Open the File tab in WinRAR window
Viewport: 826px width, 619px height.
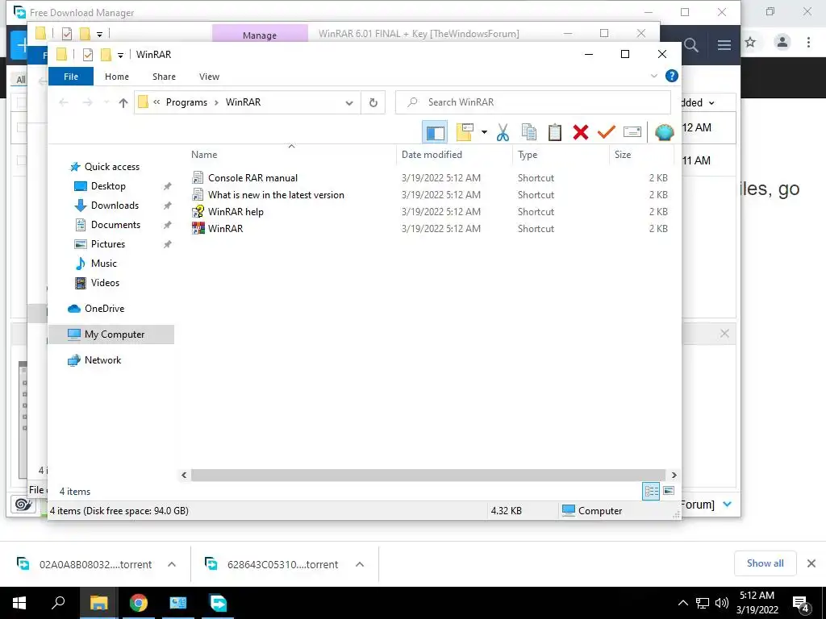pos(71,77)
